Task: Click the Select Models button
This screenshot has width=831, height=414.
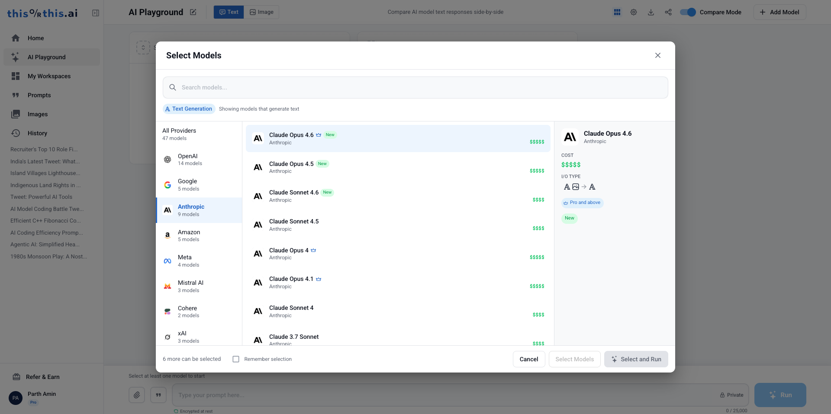Action: (x=574, y=359)
